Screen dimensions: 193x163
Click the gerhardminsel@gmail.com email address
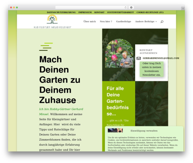pos(161,58)
